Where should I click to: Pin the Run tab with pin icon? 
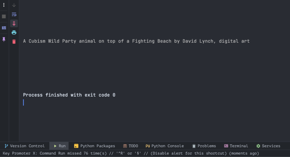pyautogui.click(x=4, y=39)
